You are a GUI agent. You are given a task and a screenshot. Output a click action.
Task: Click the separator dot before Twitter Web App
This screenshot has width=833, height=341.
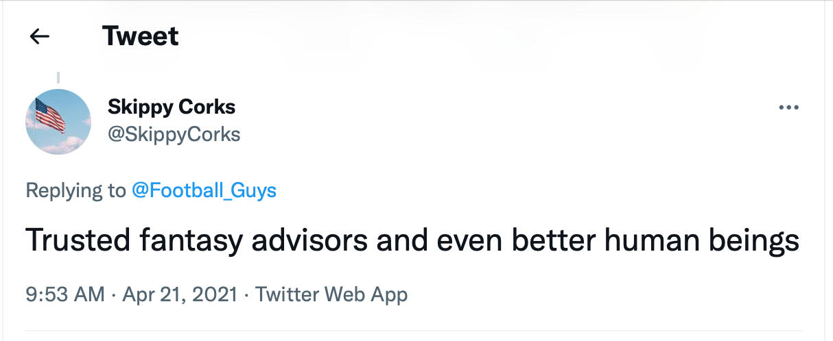(x=246, y=295)
